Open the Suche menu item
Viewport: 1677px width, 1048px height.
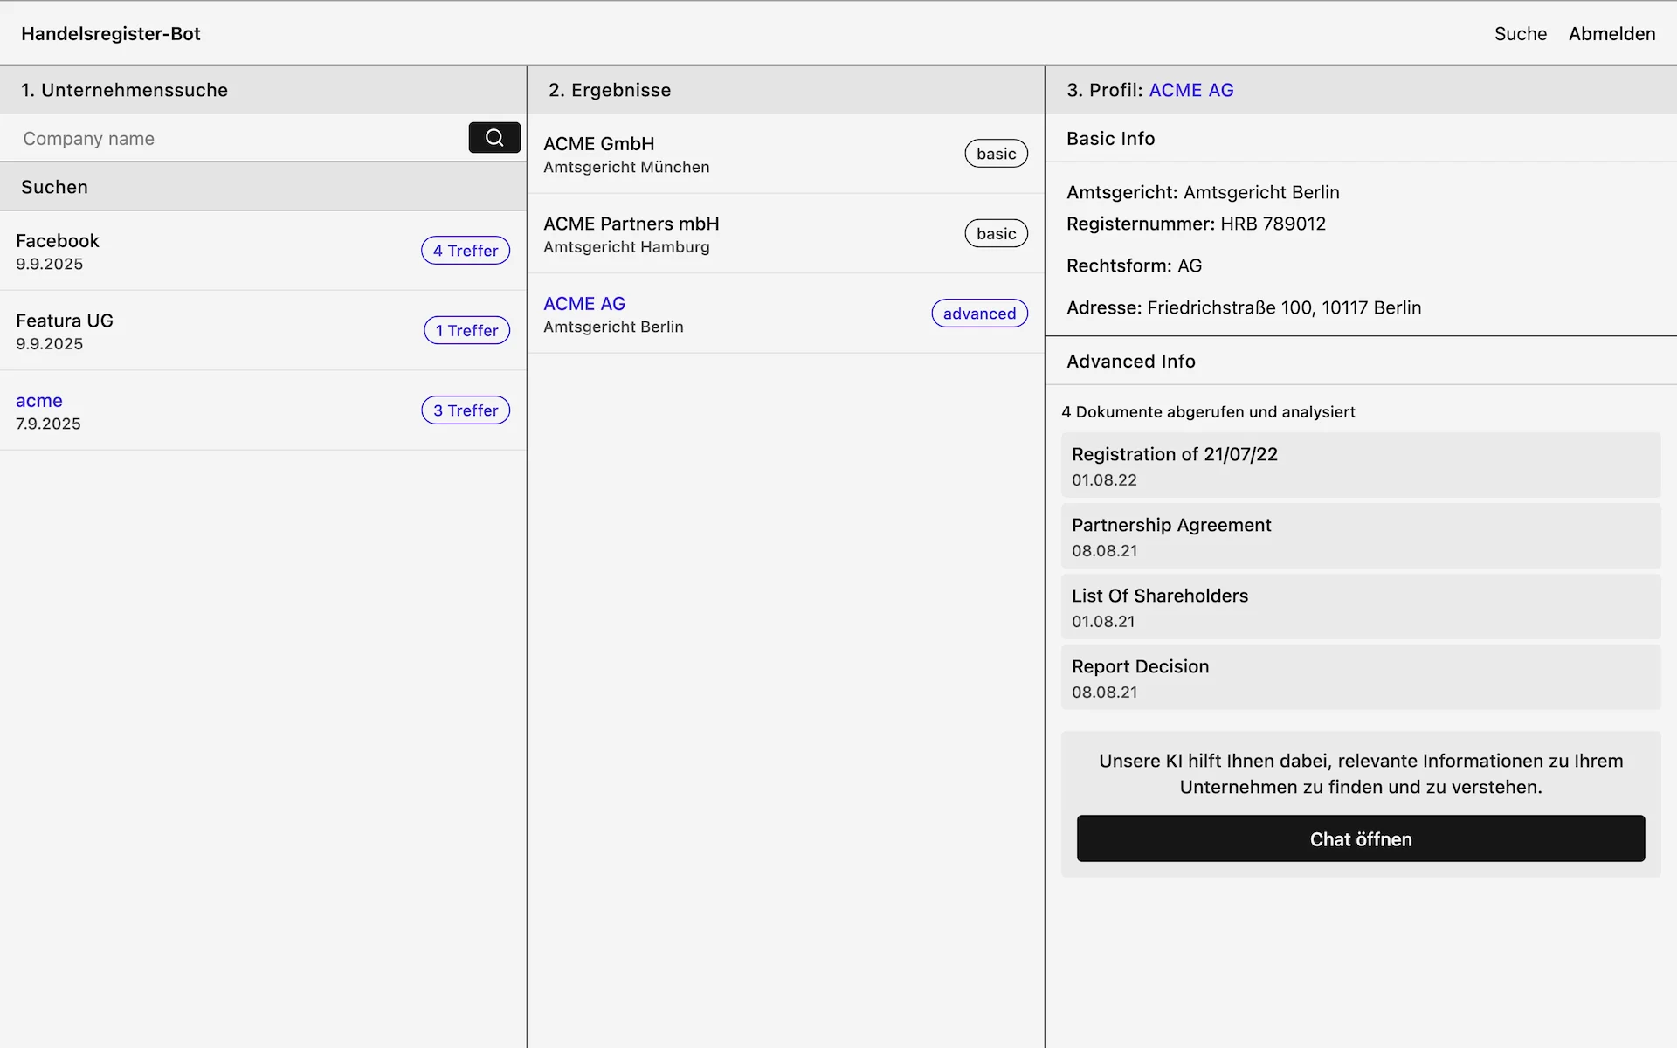[x=1520, y=34]
